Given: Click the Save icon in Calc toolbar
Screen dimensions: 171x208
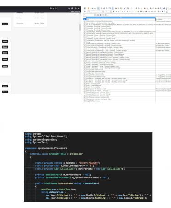Looking at the screenshot, I should pos(92,8).
